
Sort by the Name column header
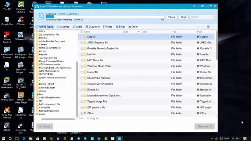tap(87, 32)
